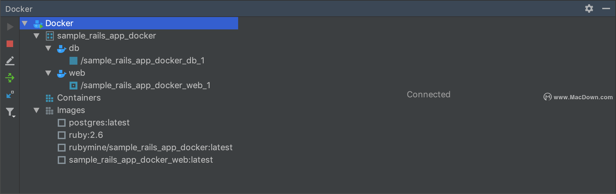Click the red Stop square icon
The width and height of the screenshot is (616, 194).
click(x=10, y=44)
